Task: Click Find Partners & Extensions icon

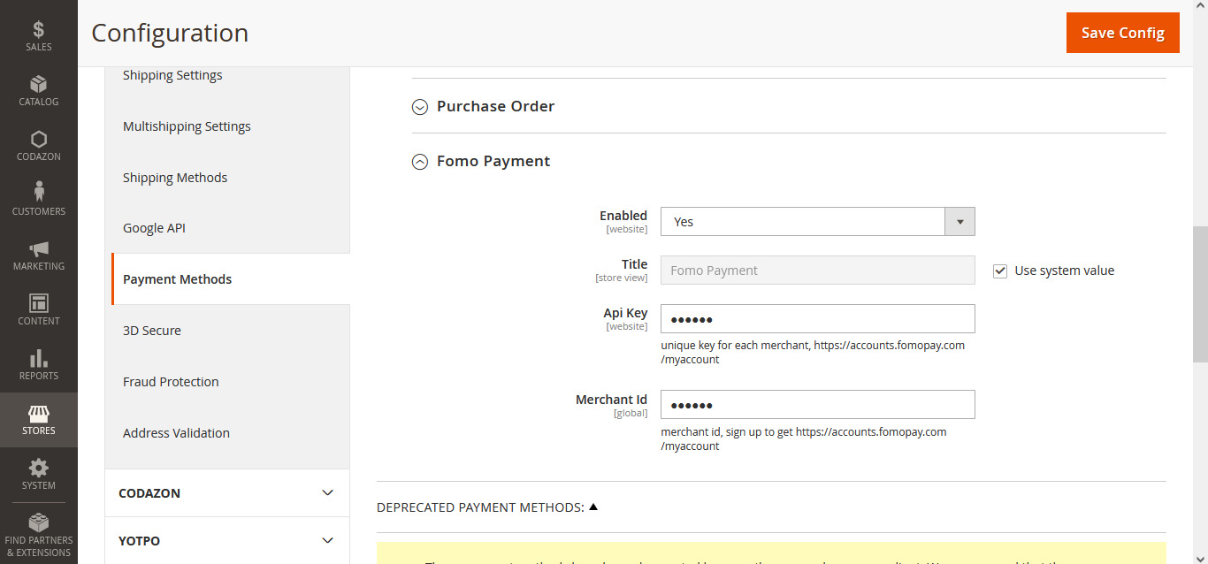Action: click(x=38, y=523)
